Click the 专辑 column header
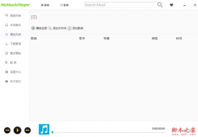Image resolution: width=198 pixels, height=137 pixels. [106, 38]
